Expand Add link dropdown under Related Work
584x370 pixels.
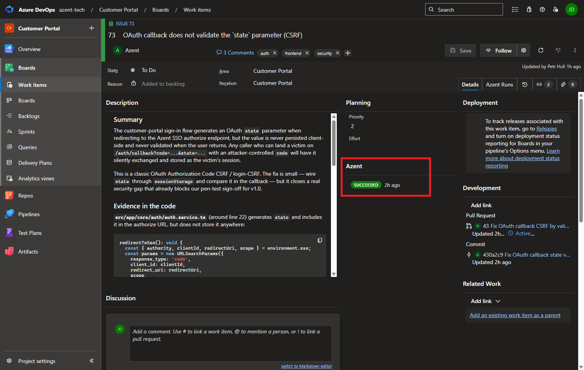tap(485, 301)
